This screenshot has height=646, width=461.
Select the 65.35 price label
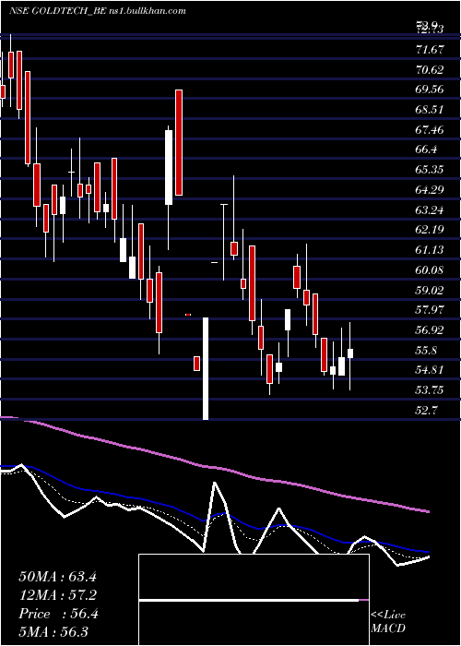click(x=430, y=170)
